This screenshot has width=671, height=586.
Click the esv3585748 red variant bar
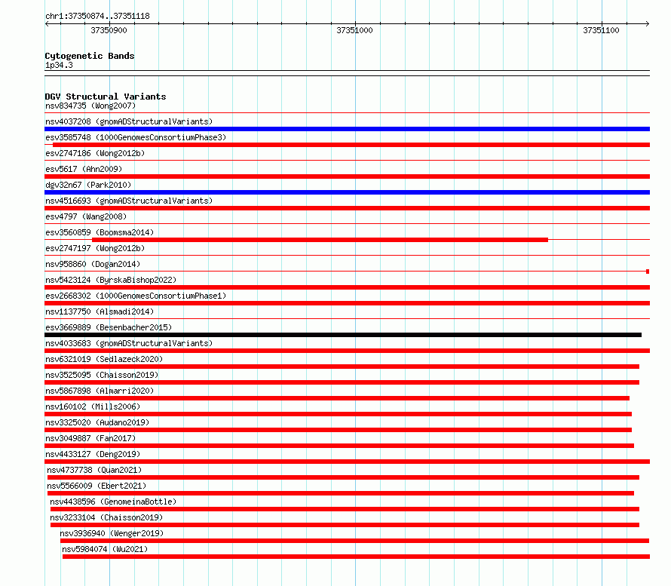pos(351,145)
